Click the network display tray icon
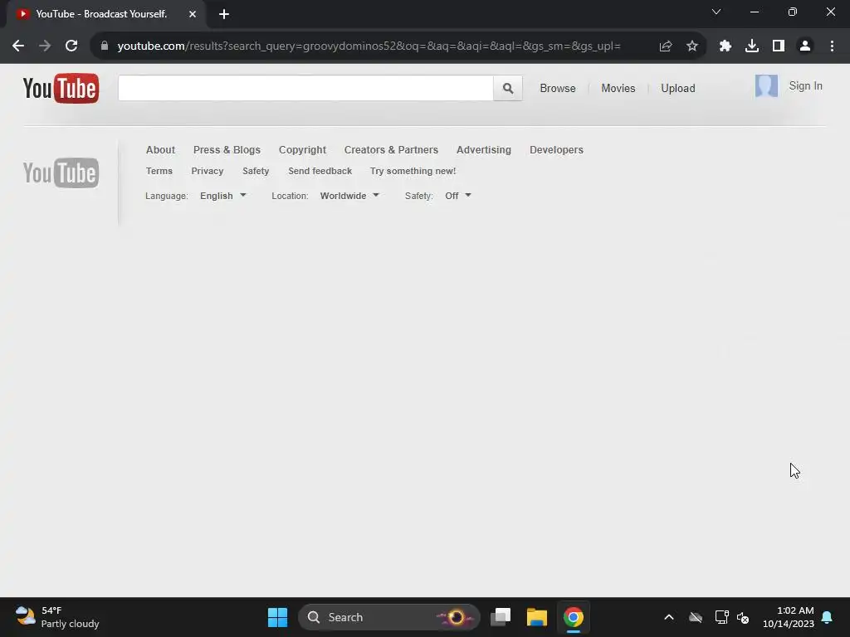The width and height of the screenshot is (850, 637). click(721, 617)
